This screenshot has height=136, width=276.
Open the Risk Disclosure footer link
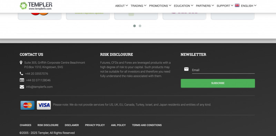tap(48, 125)
